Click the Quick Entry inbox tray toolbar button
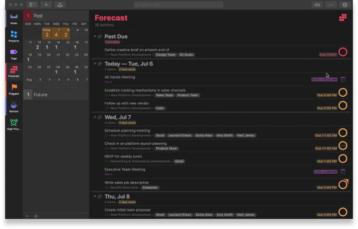 click(60, 5)
